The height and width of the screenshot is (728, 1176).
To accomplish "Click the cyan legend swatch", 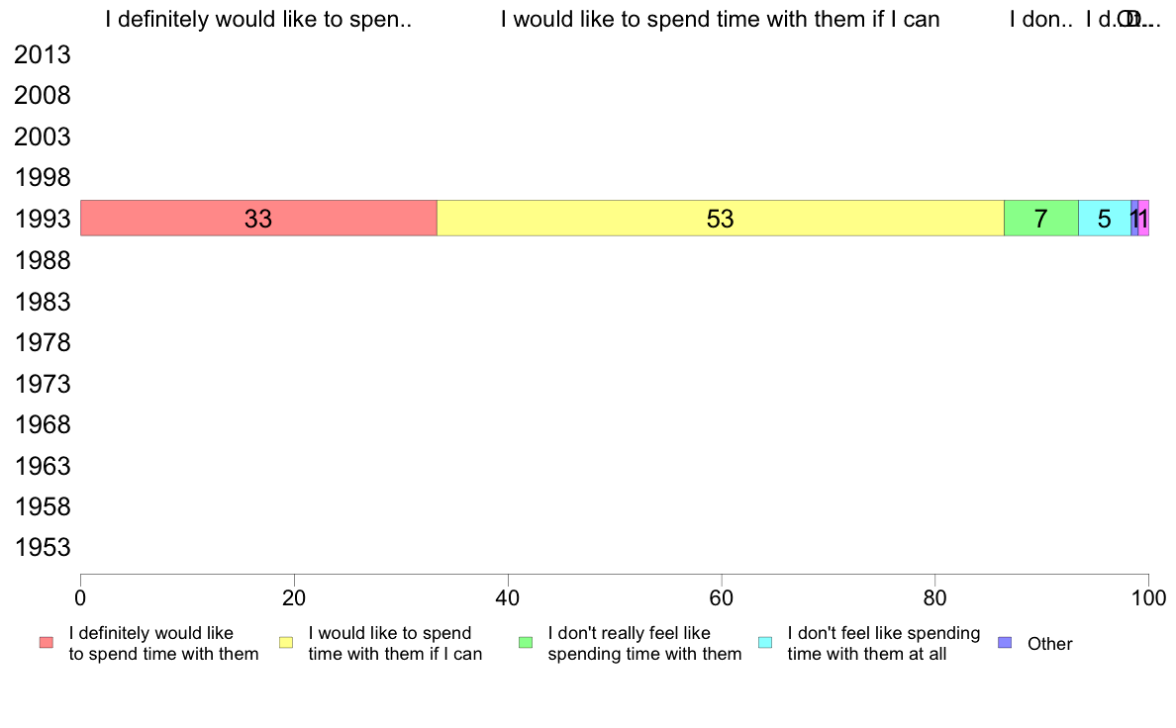I will tap(765, 643).
